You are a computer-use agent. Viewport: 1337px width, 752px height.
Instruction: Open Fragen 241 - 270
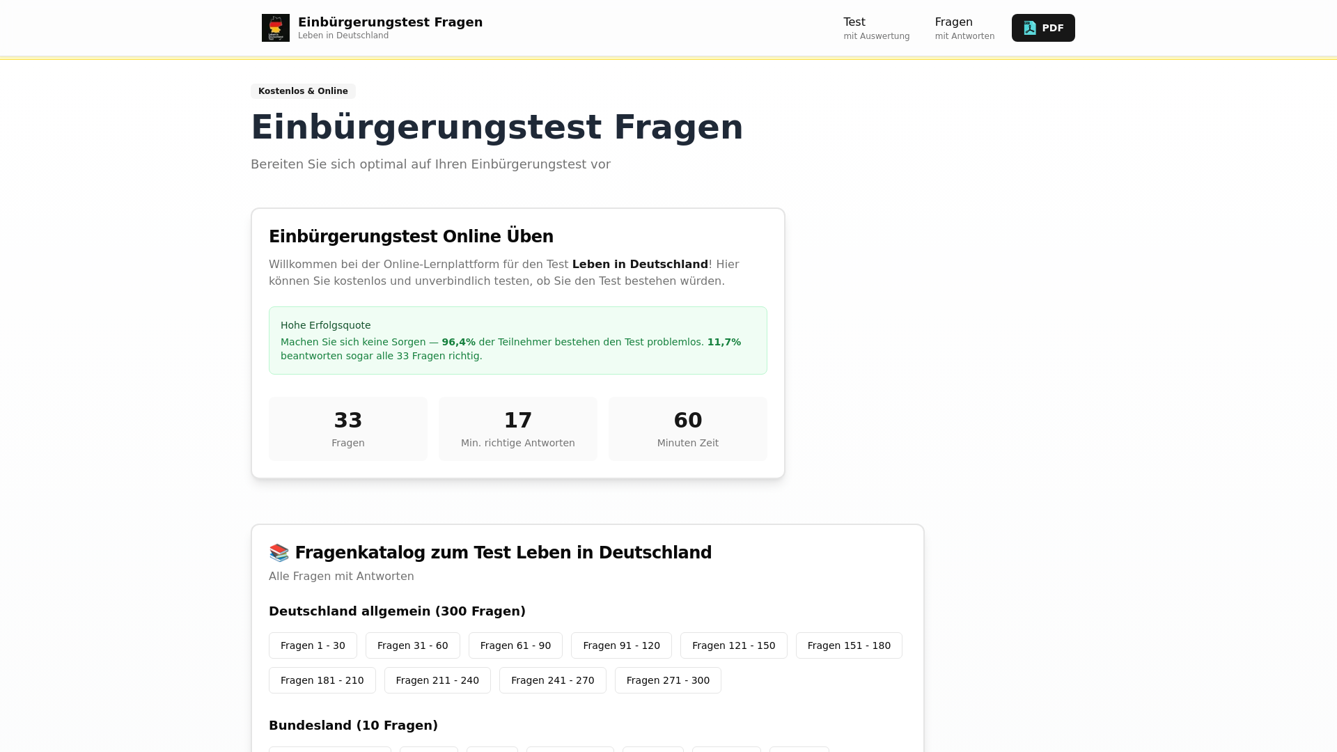click(x=553, y=680)
